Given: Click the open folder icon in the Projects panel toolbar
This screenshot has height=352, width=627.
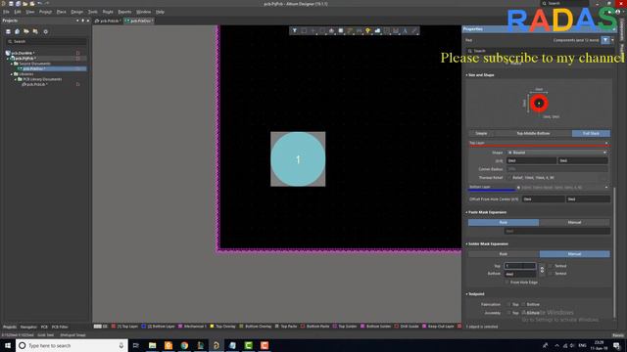Looking at the screenshot, I should pyautogui.click(x=26, y=31).
